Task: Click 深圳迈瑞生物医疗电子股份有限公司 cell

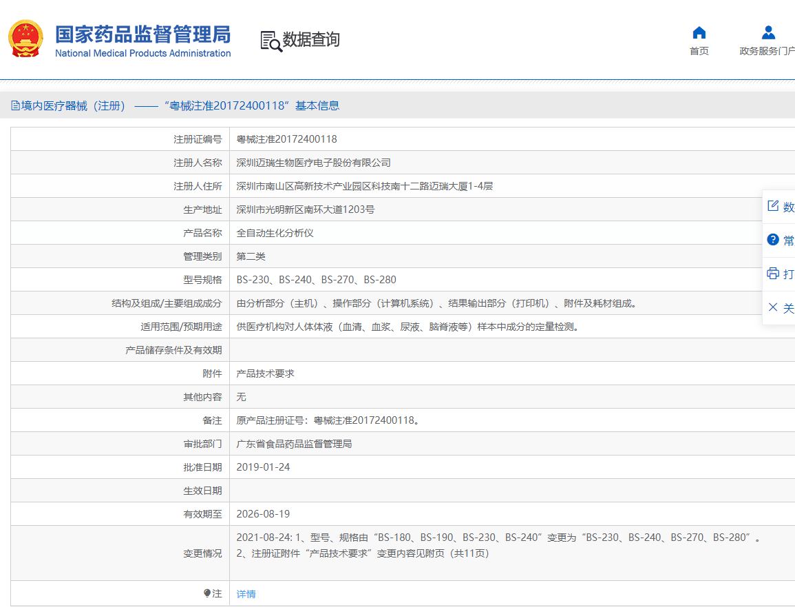Action: click(x=313, y=163)
